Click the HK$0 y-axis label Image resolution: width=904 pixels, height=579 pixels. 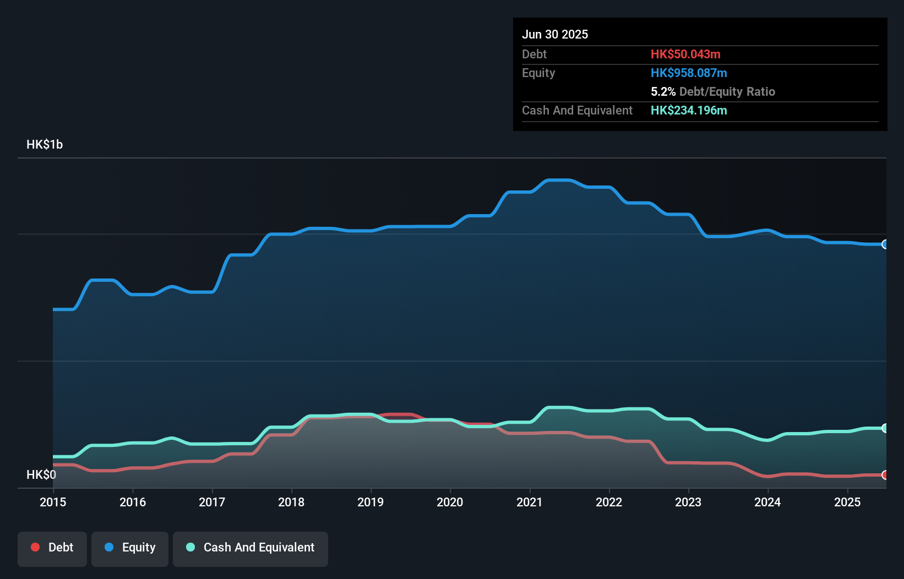(41, 475)
